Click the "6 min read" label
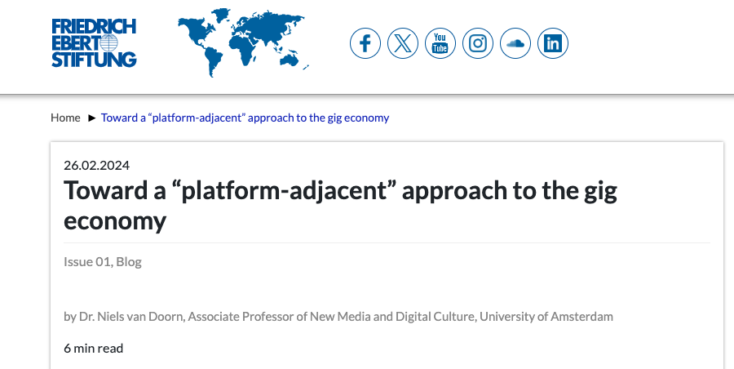The width and height of the screenshot is (734, 369). pyautogui.click(x=93, y=348)
